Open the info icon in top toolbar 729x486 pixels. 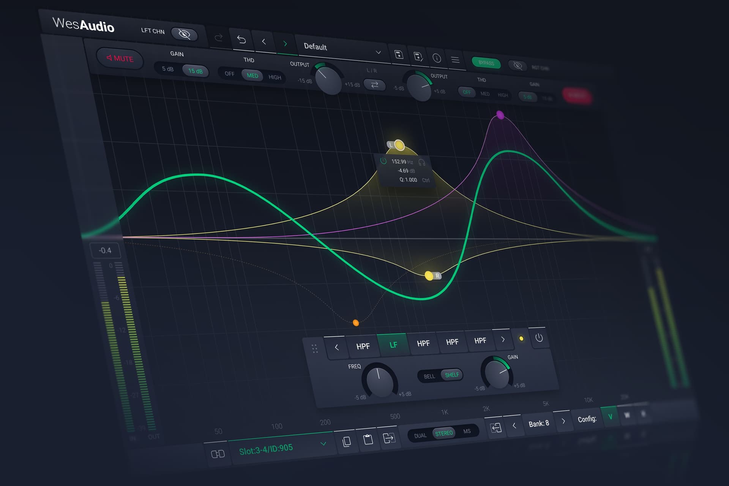click(x=437, y=58)
